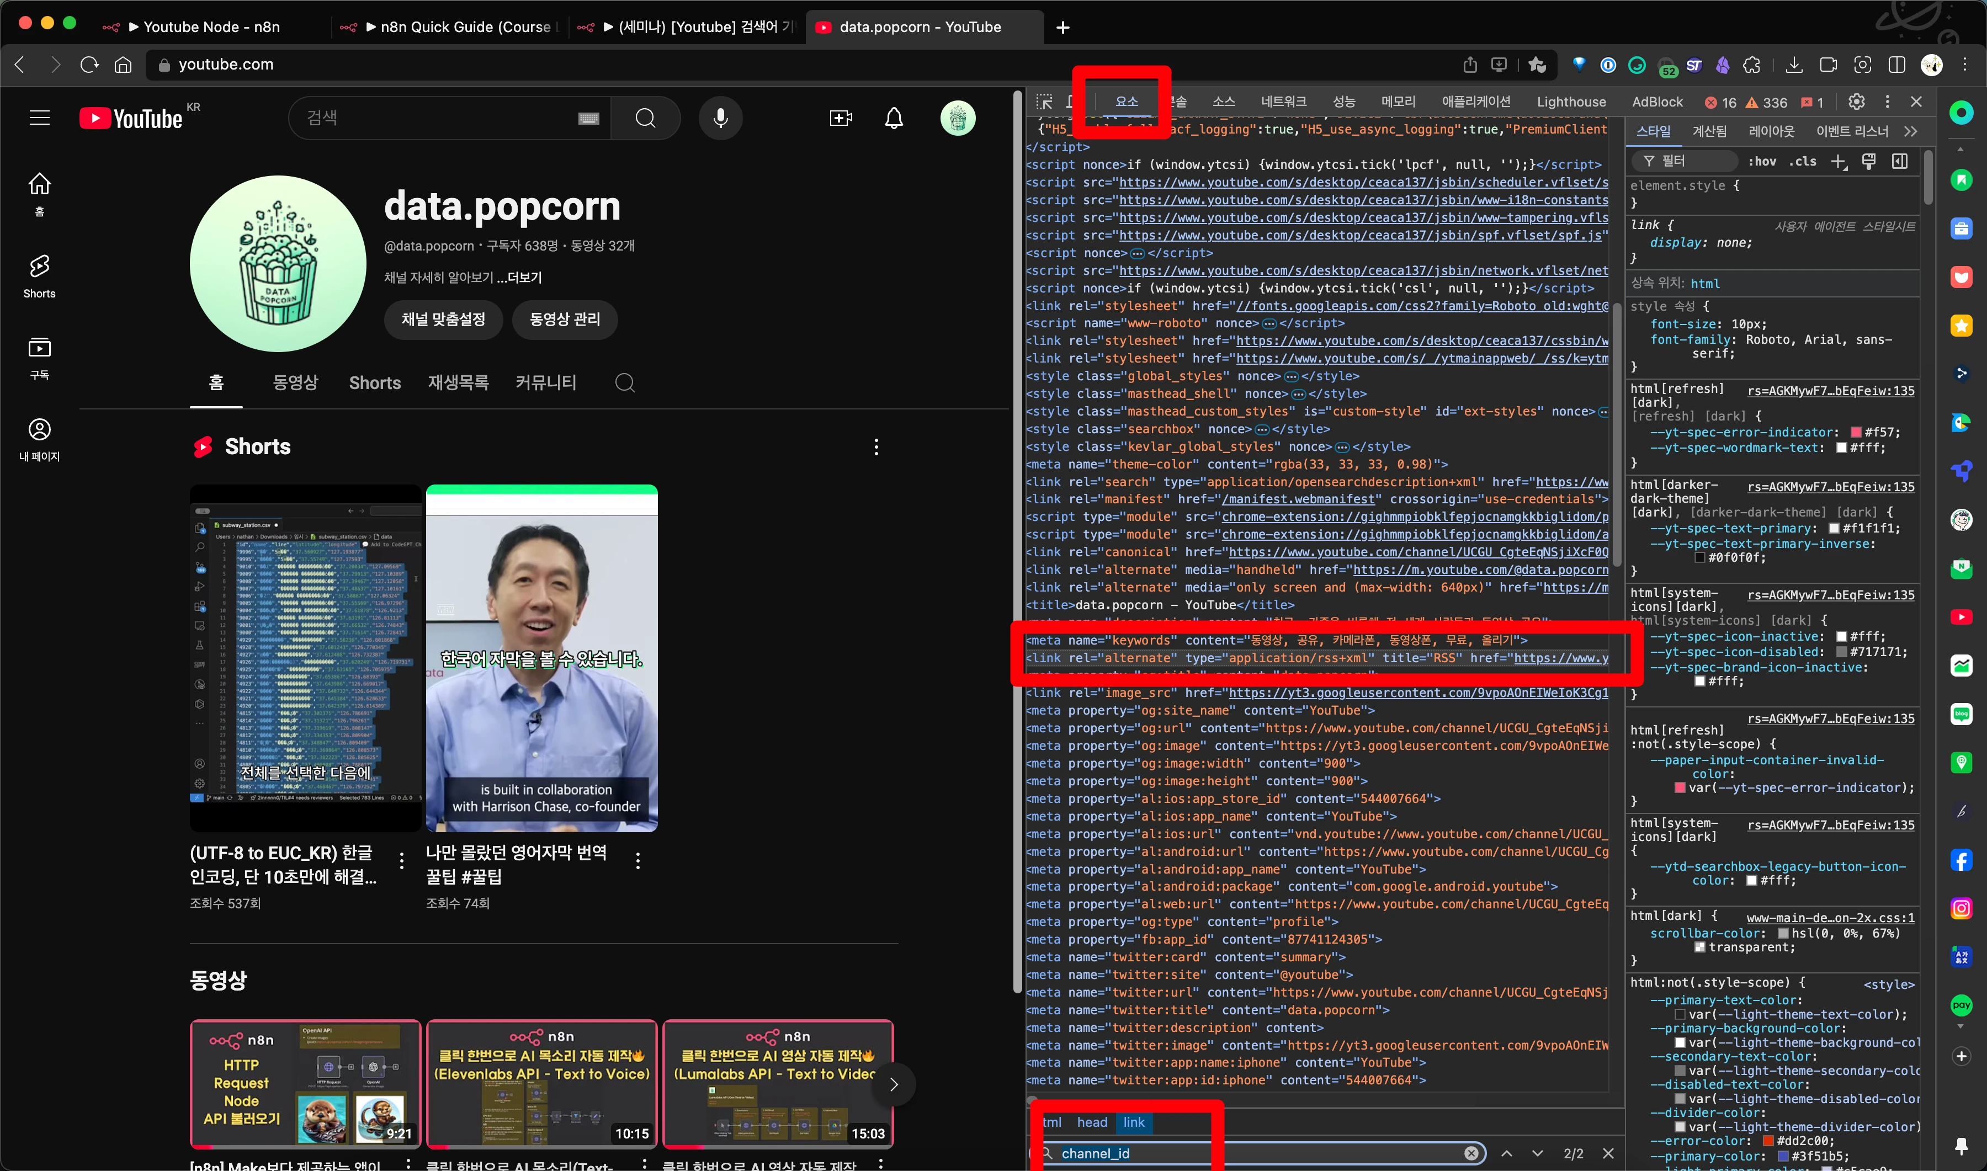Go to previous search result in DevTools

(1506, 1153)
